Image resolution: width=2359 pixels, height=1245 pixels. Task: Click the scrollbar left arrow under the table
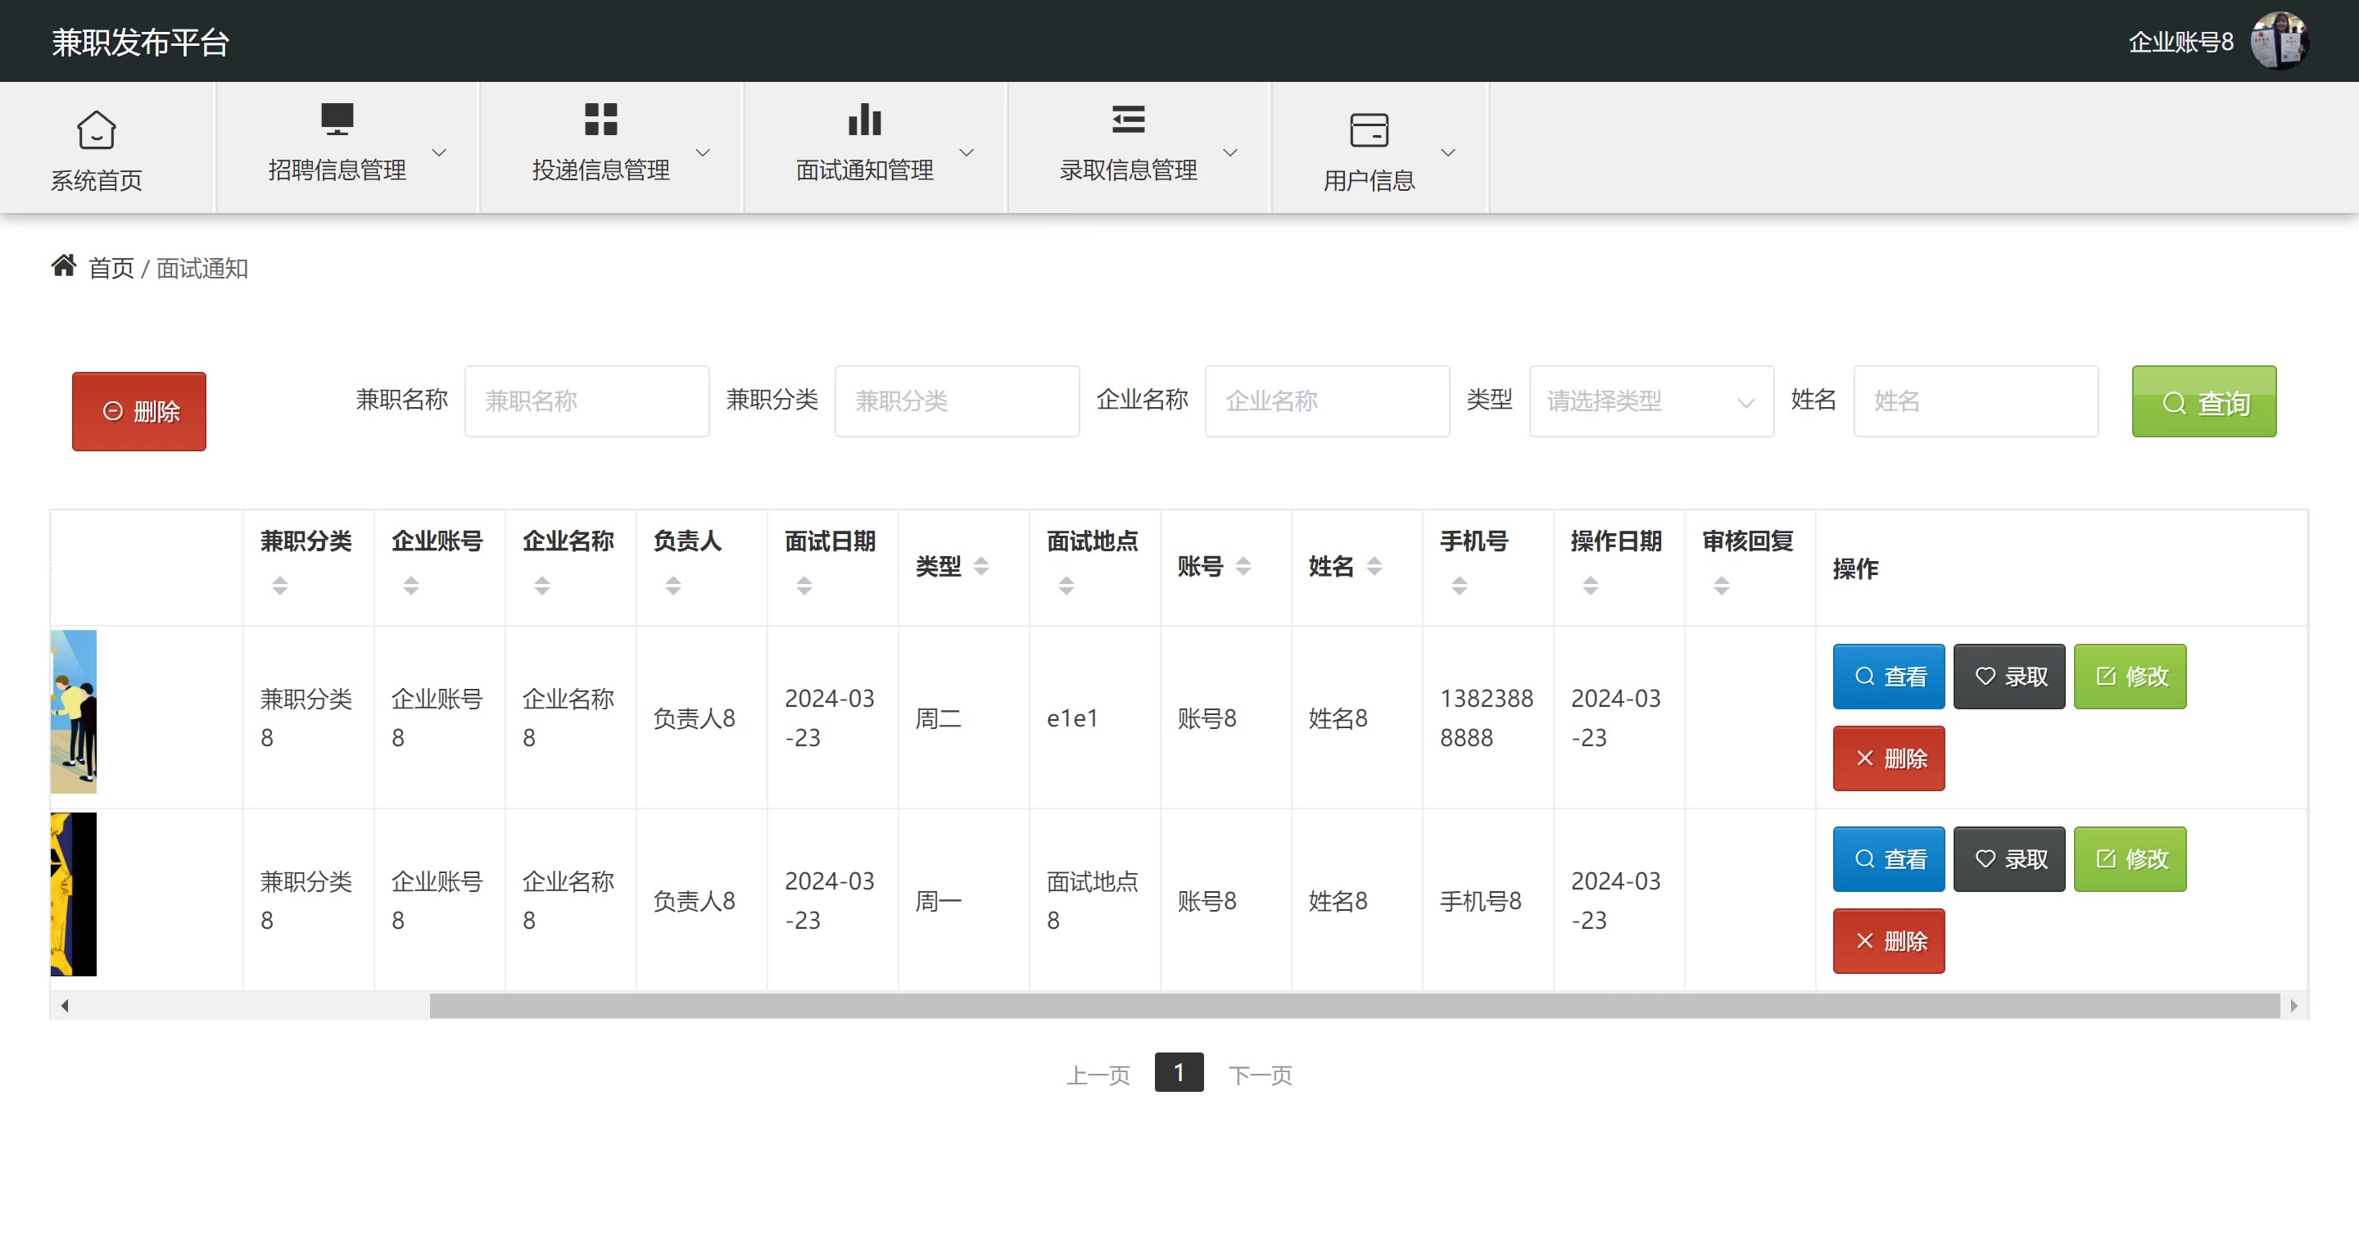64,1005
